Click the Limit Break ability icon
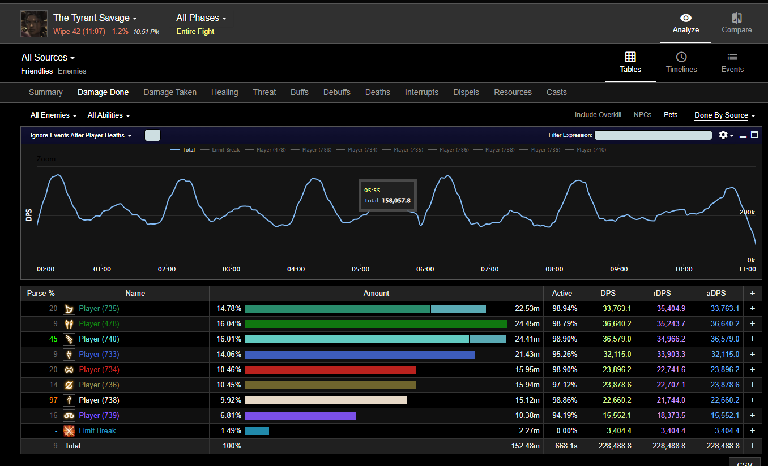This screenshot has width=768, height=466. (69, 431)
